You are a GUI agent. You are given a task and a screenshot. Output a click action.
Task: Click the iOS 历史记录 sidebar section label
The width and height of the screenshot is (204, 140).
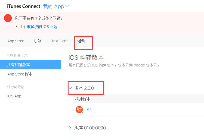tap(17, 55)
